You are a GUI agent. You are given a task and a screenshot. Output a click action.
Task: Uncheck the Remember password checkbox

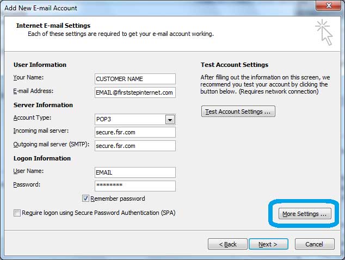click(x=86, y=199)
